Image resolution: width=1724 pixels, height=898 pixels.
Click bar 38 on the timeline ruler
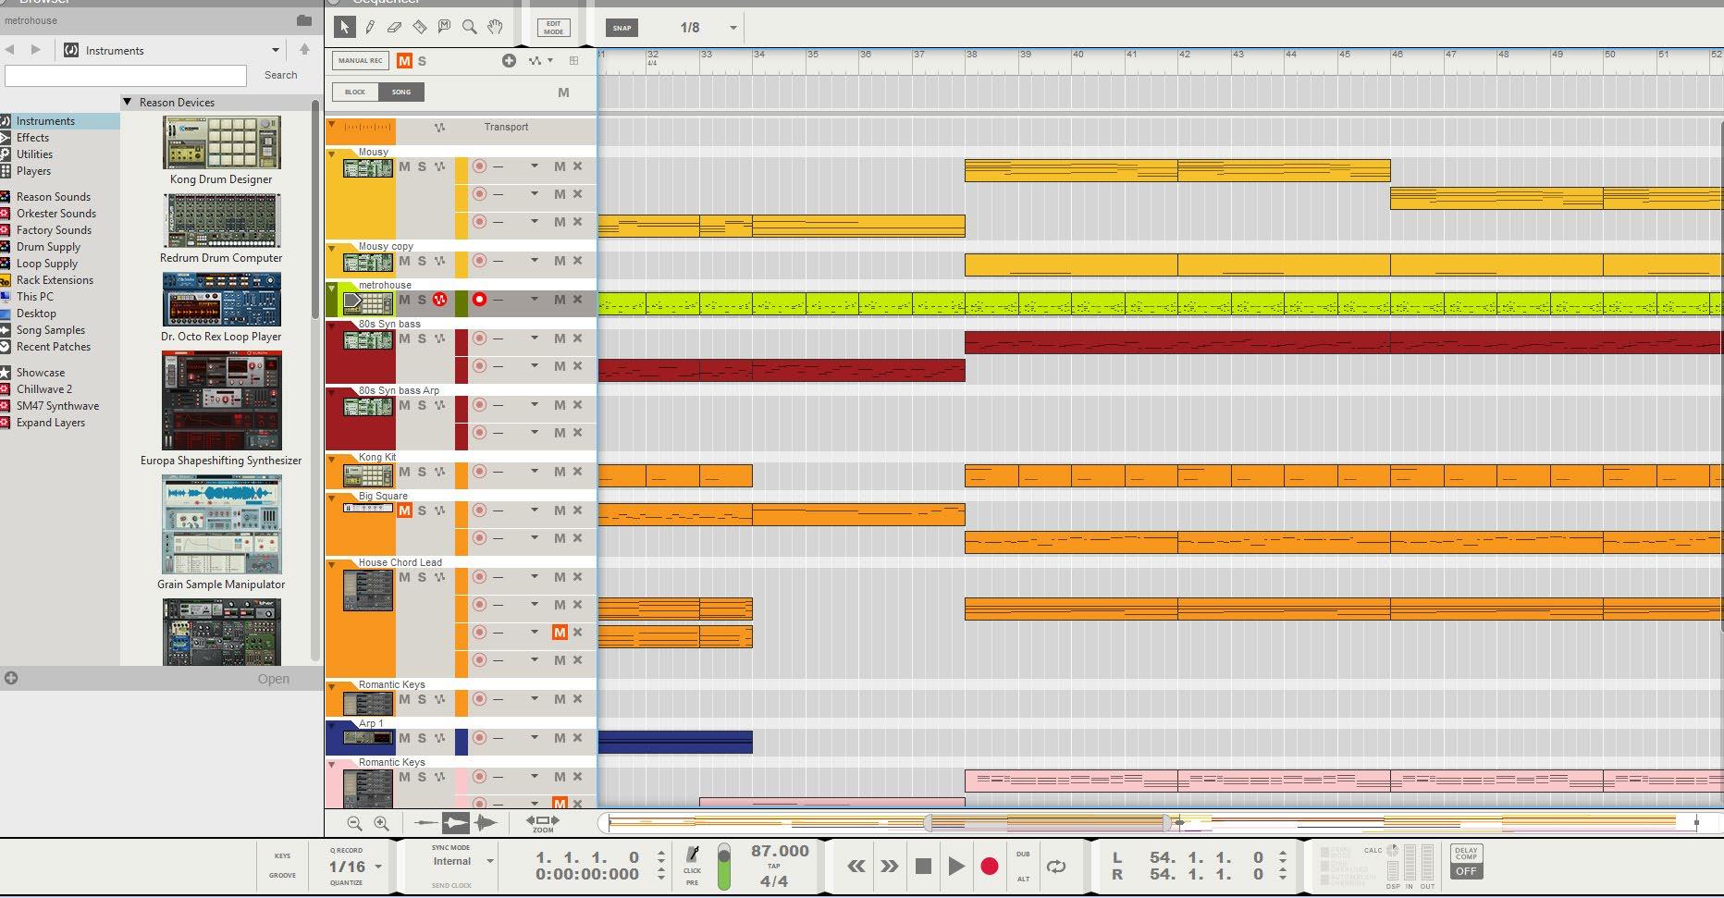click(x=971, y=55)
